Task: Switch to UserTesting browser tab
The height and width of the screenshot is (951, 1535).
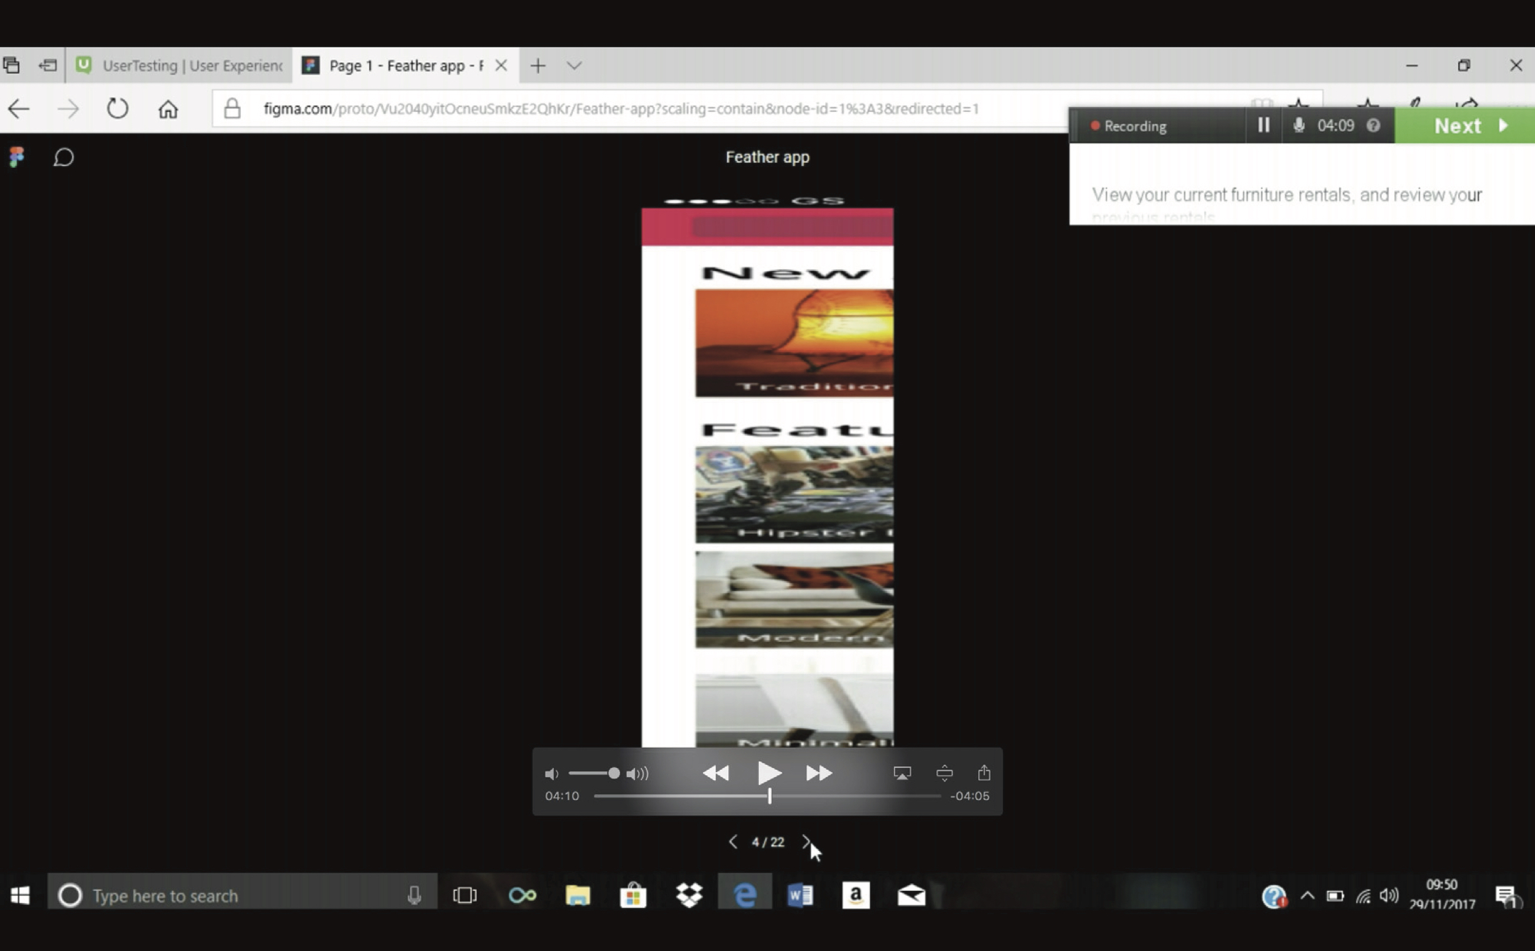Action: [x=179, y=65]
